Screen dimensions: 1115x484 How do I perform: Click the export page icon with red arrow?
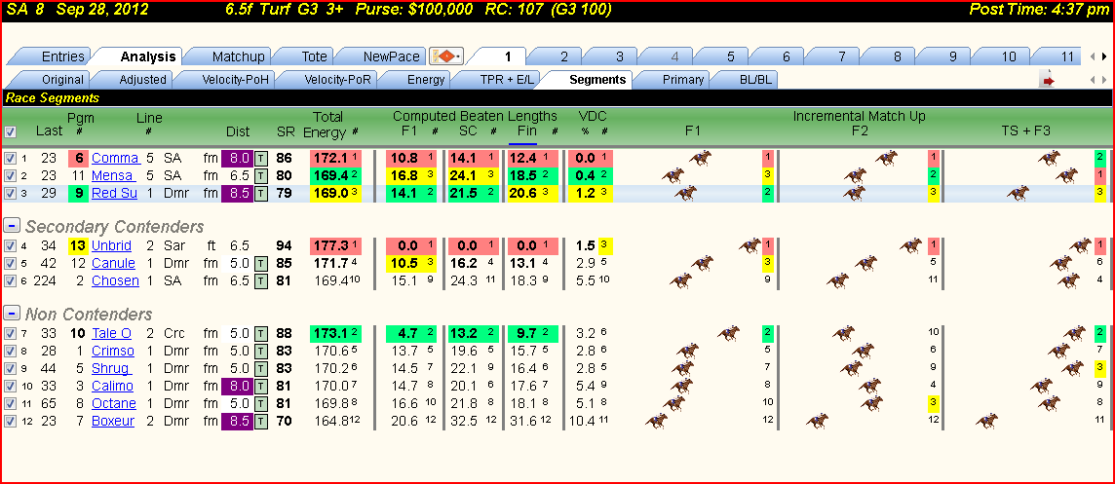1046,80
